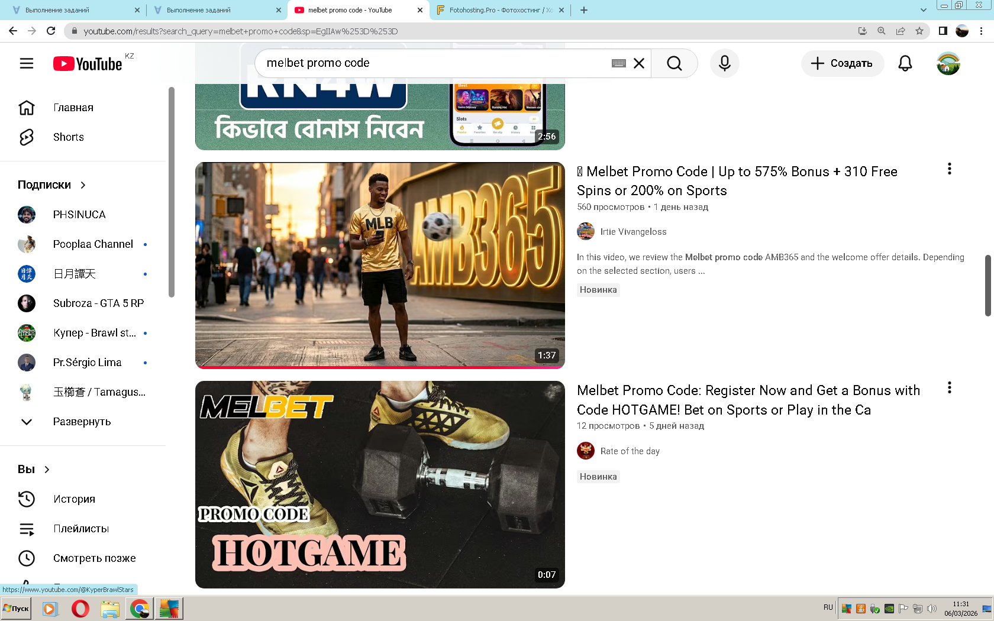Open options menu for the HOTGAME video
Image resolution: width=994 pixels, height=621 pixels.
[x=950, y=388]
